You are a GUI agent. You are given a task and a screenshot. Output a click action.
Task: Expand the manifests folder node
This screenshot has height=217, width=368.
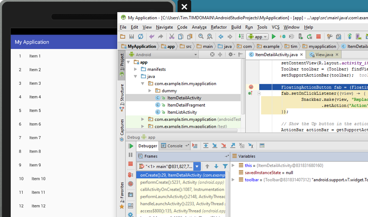[x=135, y=69]
